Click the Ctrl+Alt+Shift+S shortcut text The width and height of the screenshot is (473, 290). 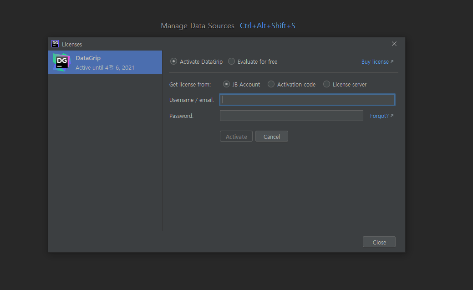pos(268,25)
